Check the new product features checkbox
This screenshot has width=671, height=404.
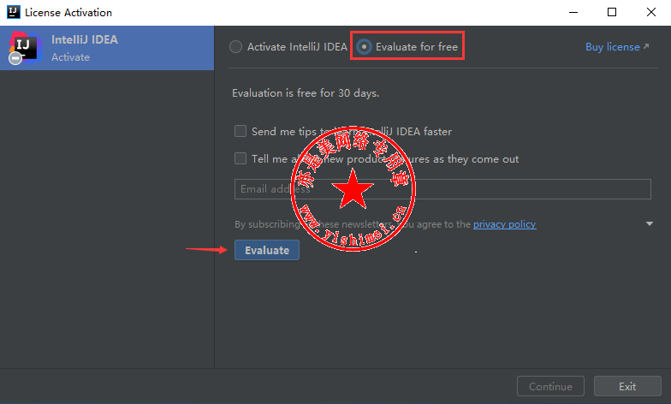240,158
